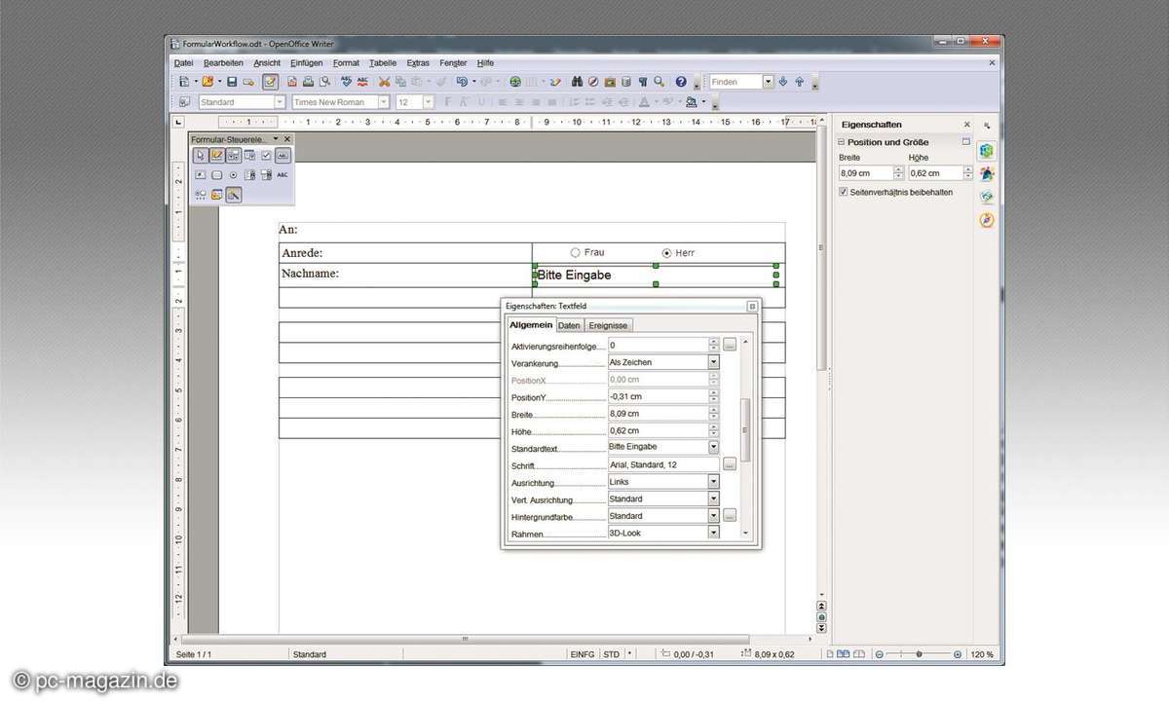Open the Einfügen menu
Screen dimensions: 1169x701
[x=307, y=63]
